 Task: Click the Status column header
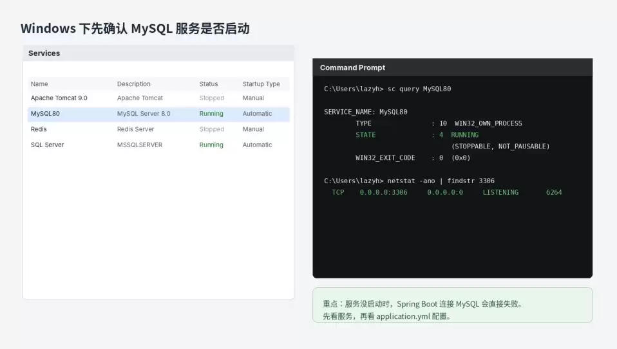tap(209, 84)
